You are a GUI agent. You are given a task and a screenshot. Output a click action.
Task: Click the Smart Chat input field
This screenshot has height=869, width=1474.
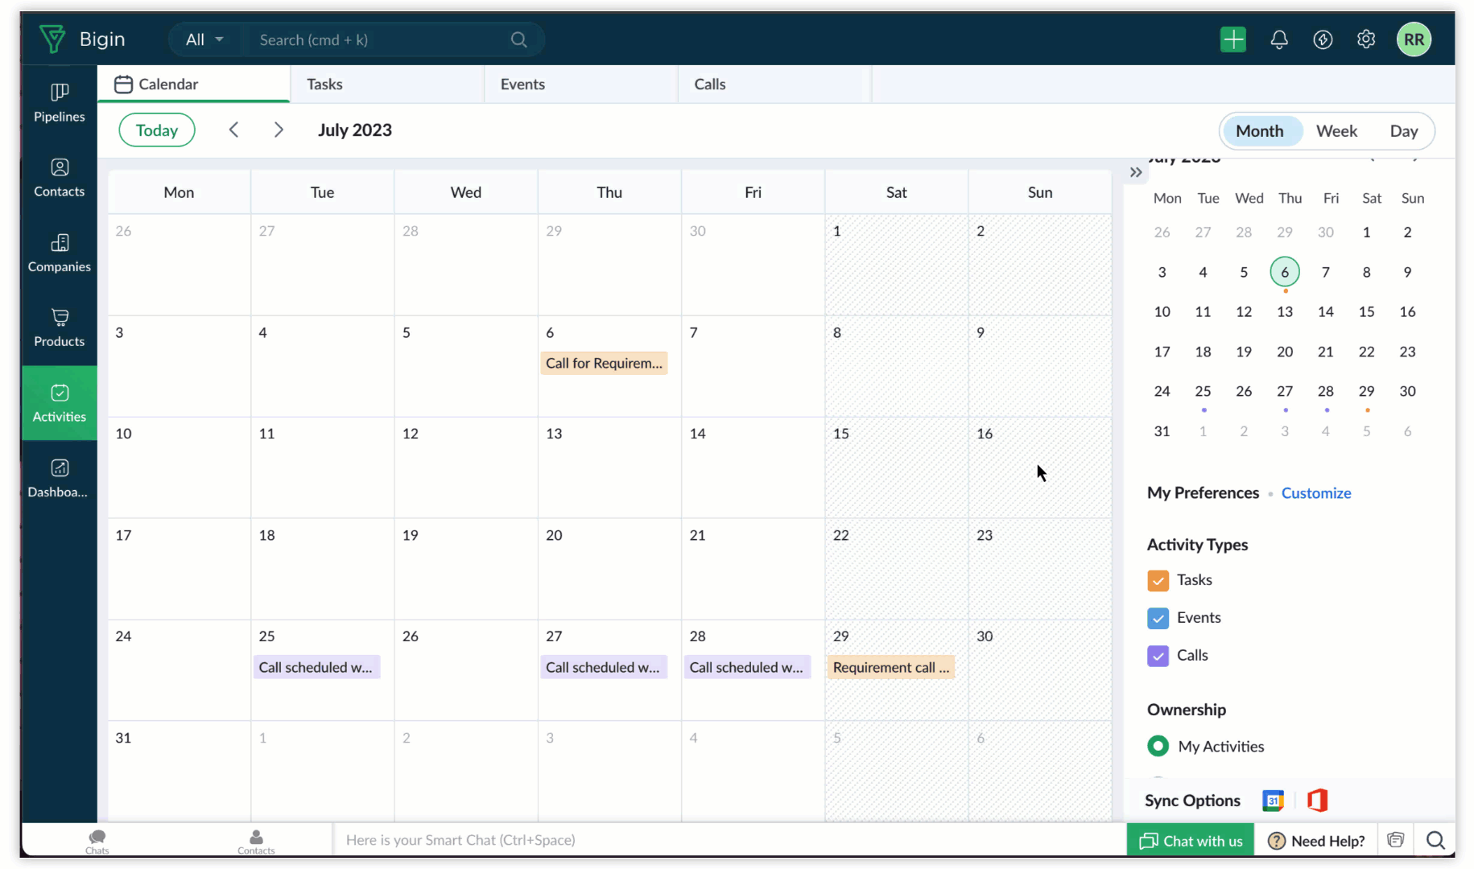[729, 840]
